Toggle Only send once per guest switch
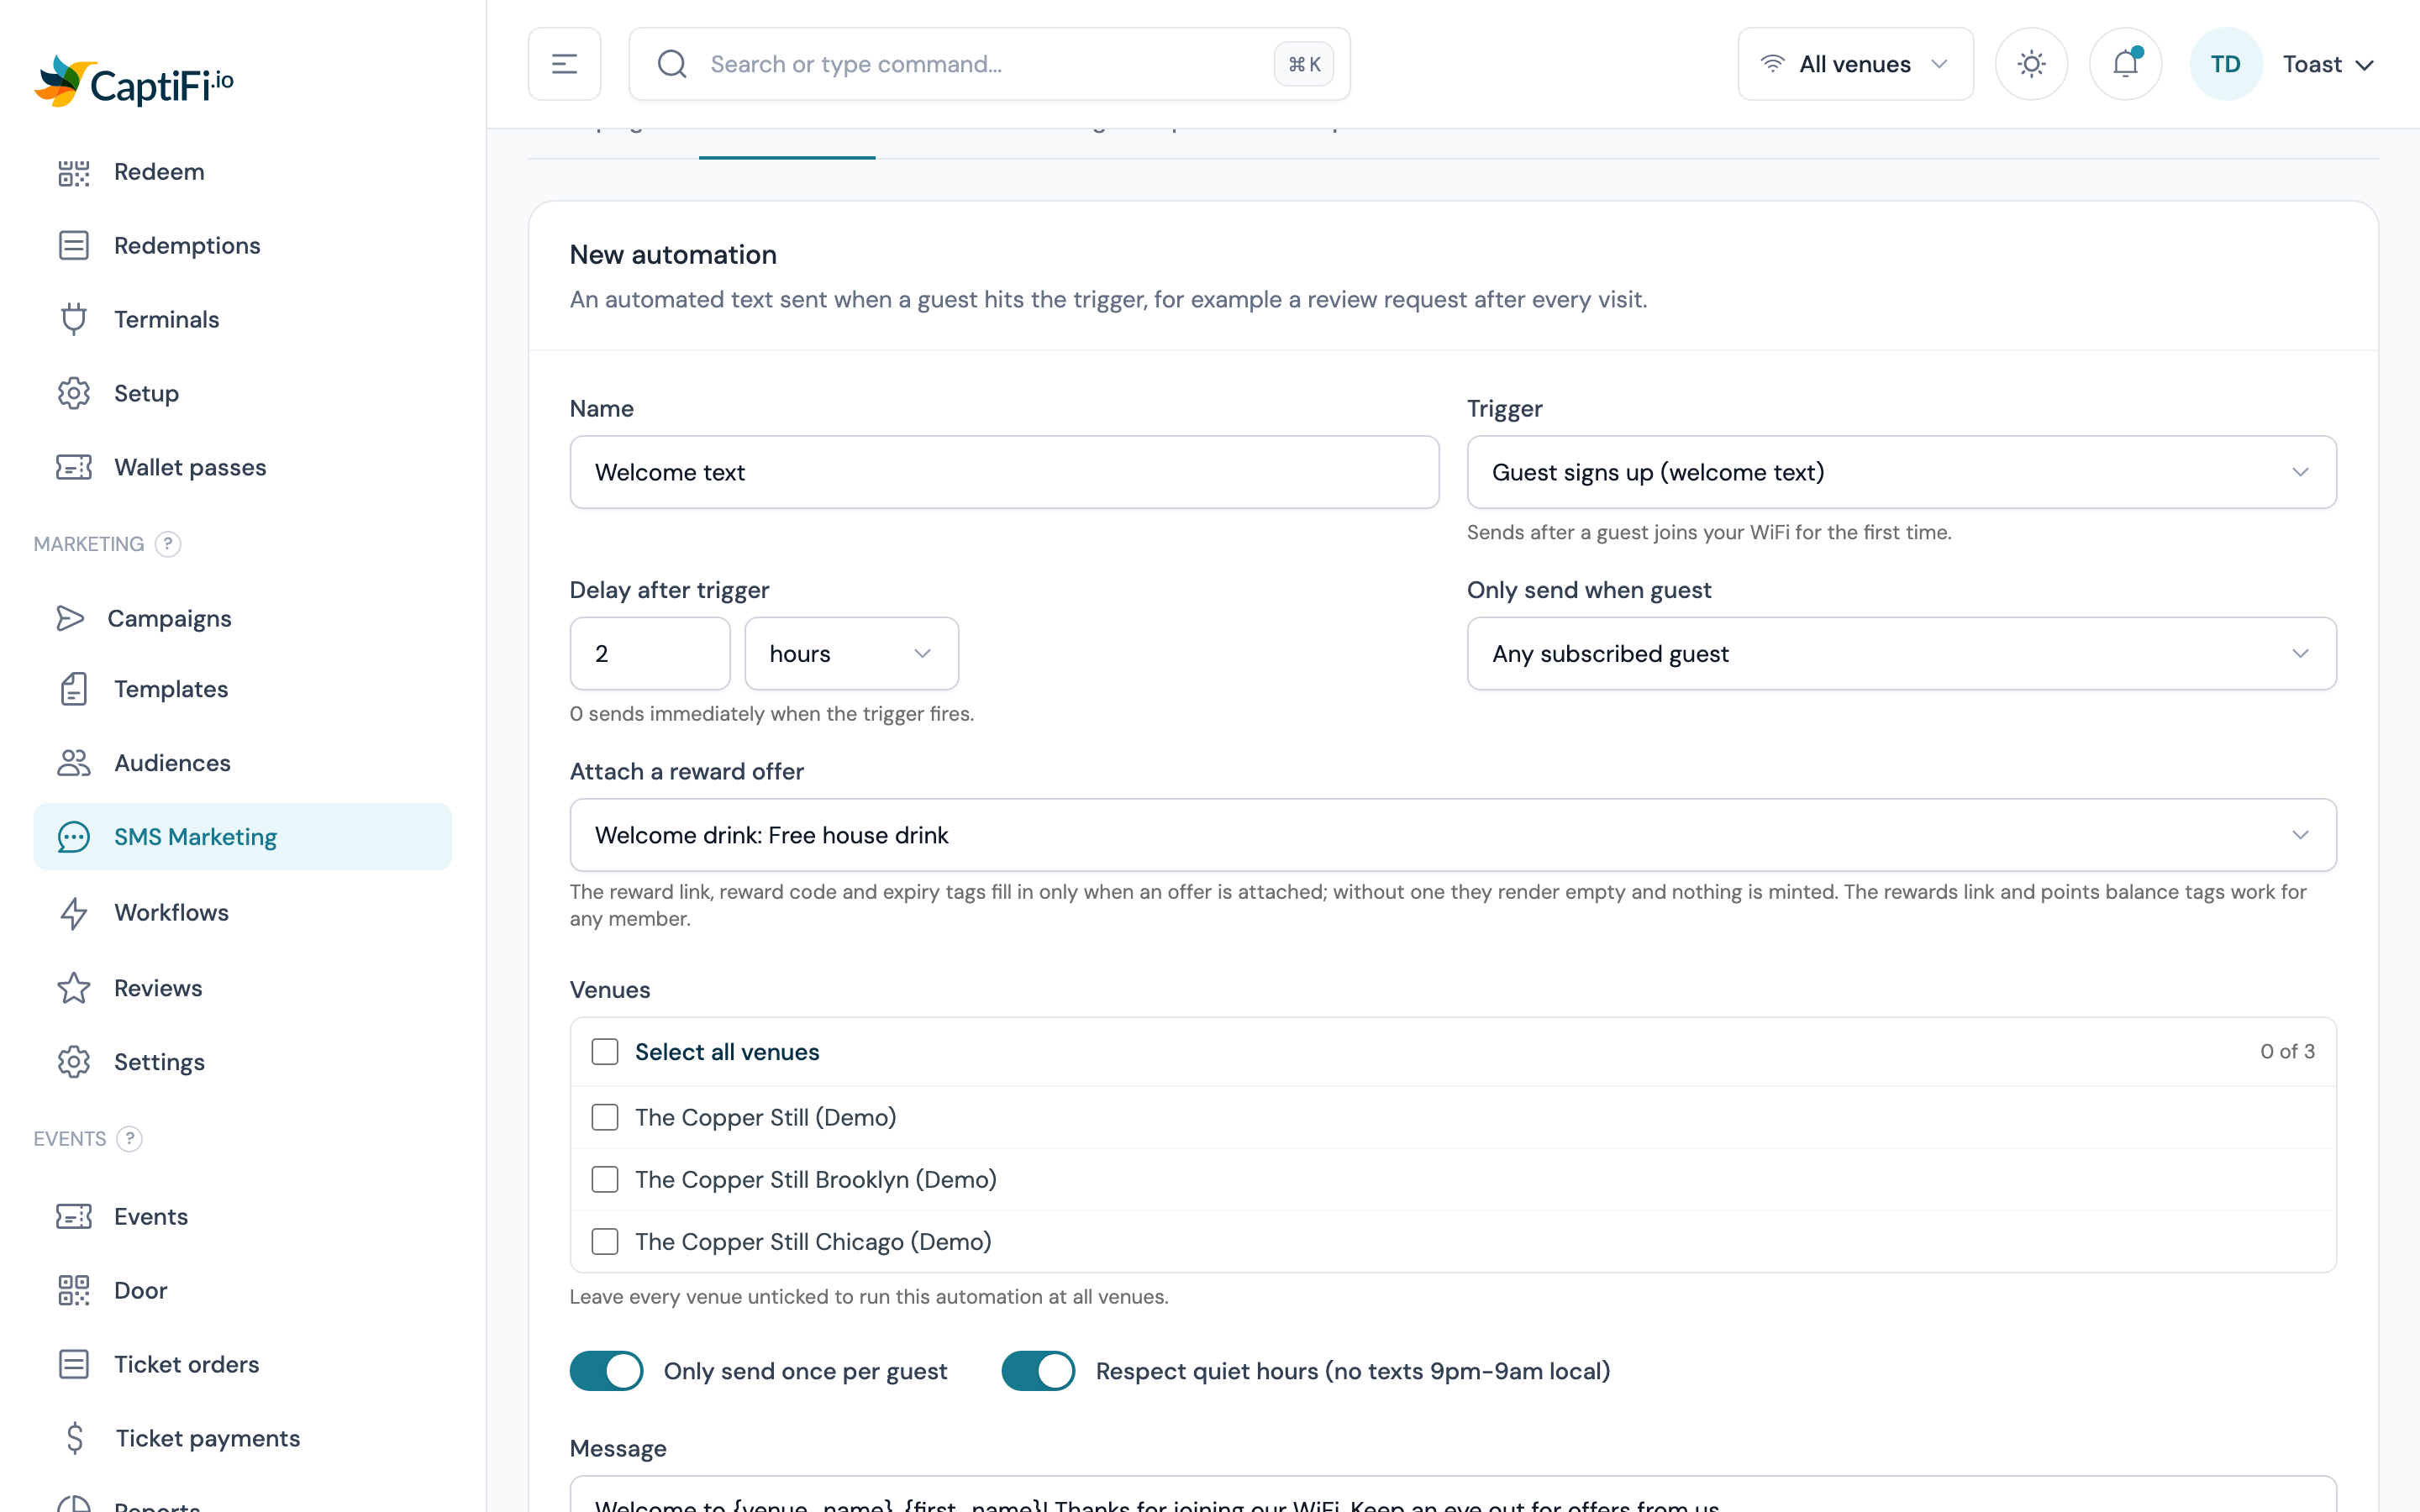2420x1512 pixels. coord(606,1371)
